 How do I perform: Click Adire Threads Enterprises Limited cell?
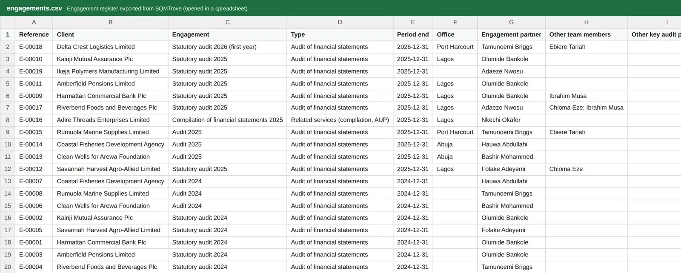click(110, 120)
